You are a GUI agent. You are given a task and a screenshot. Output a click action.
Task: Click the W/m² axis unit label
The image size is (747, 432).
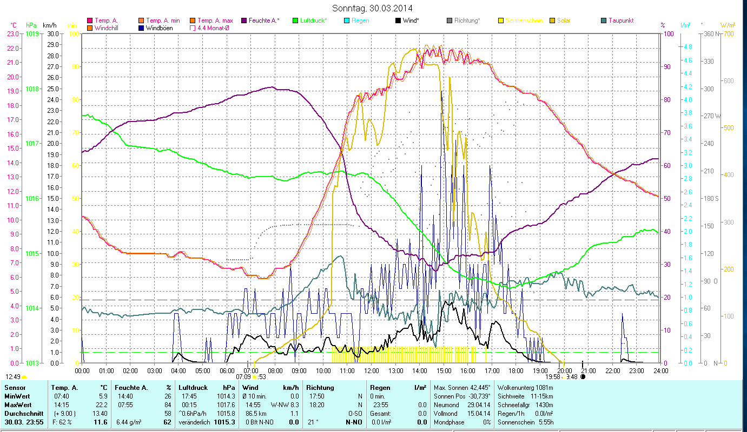tap(728, 25)
